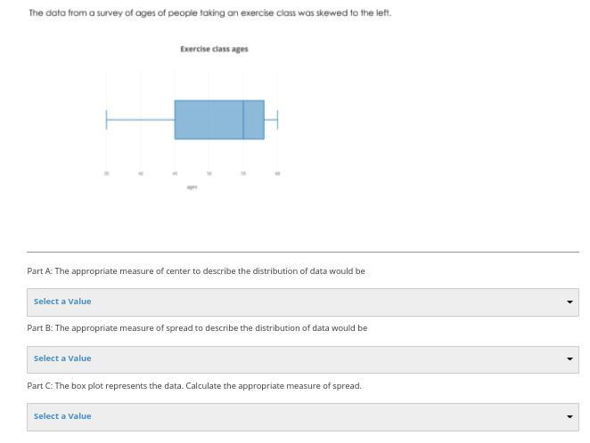Click the blue shaded box of the box plot
The height and width of the screenshot is (443, 590).
pyautogui.click(x=208, y=120)
